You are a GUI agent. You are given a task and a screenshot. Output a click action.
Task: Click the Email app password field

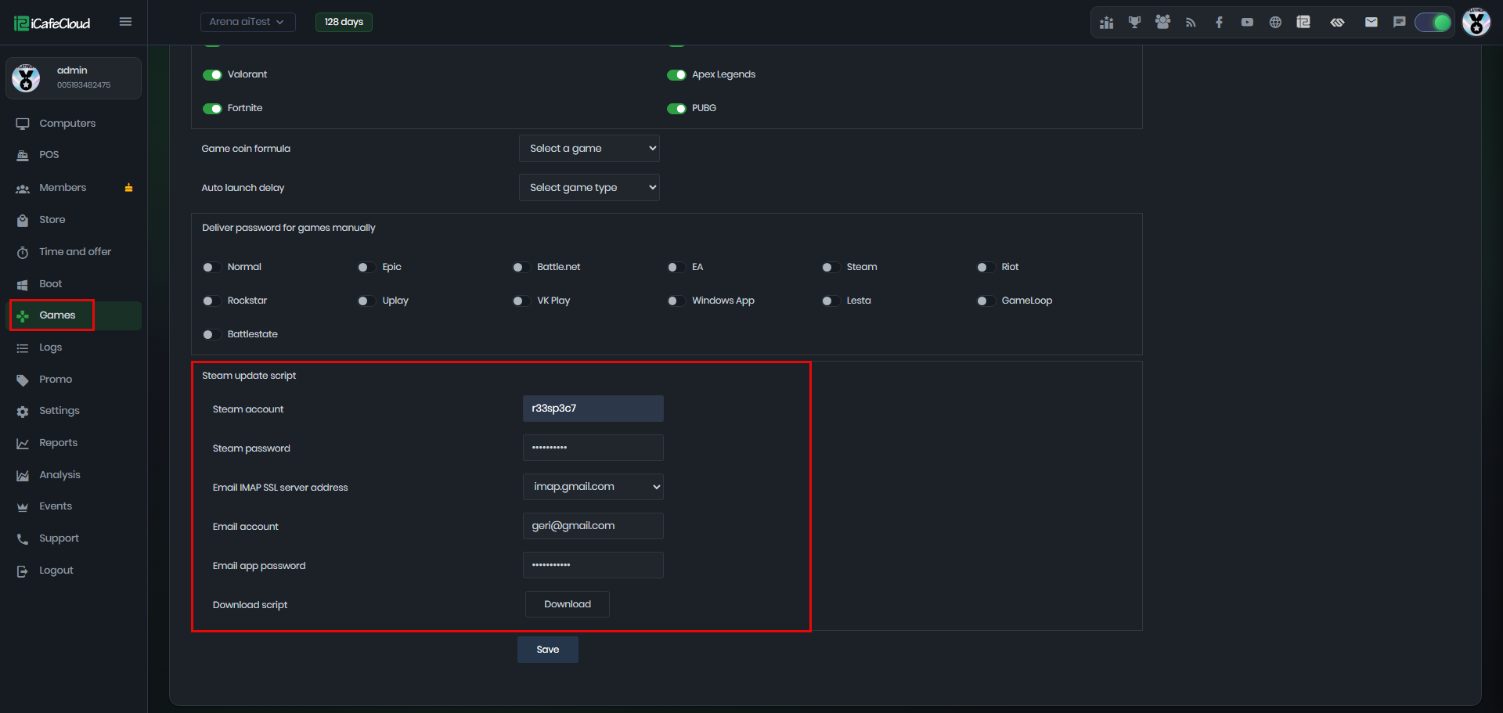click(x=593, y=565)
